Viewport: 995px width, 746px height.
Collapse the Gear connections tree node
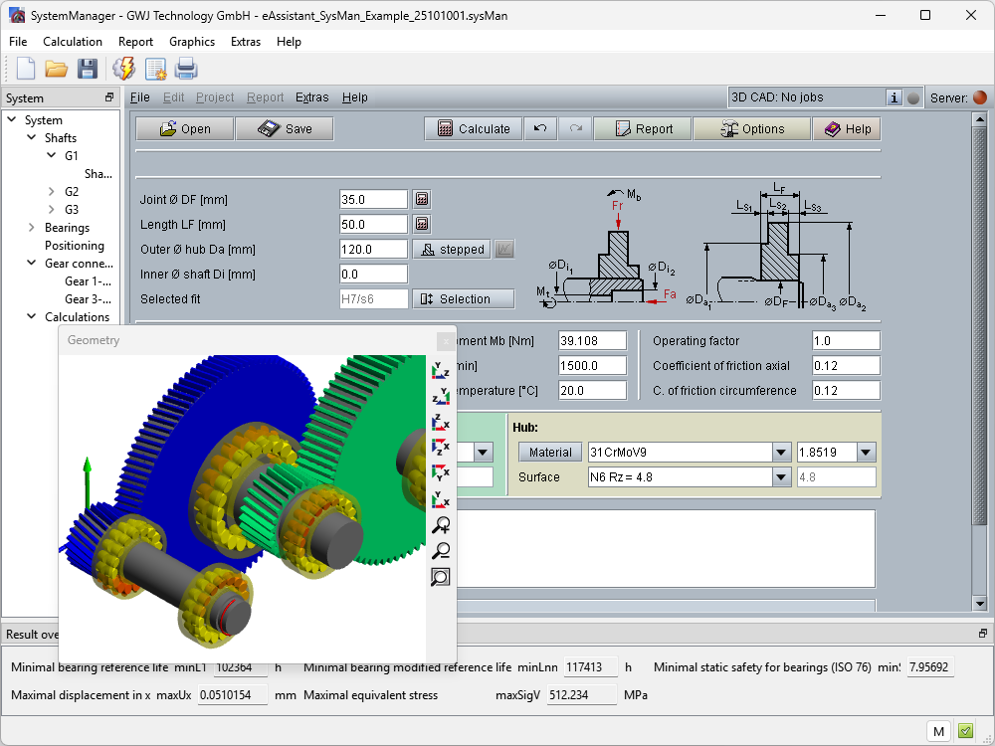click(x=32, y=264)
